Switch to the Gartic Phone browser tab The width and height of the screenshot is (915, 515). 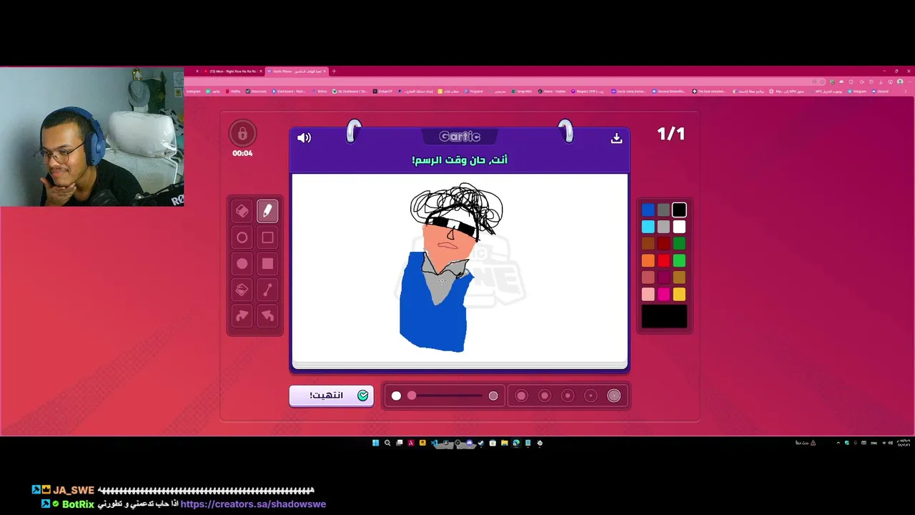[297, 72]
